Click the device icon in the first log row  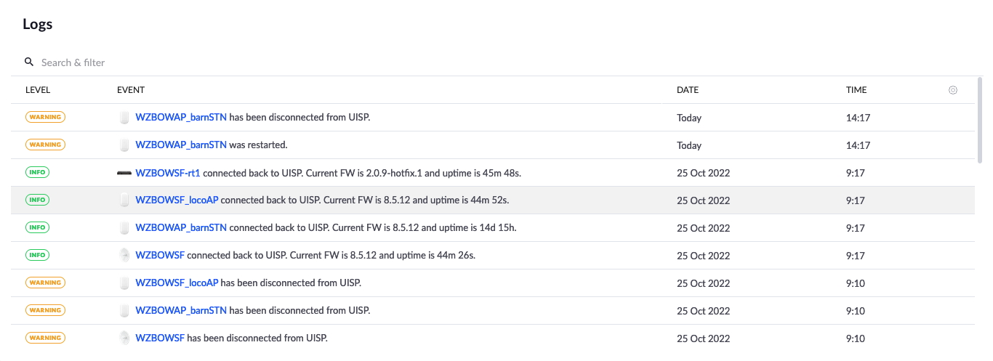(x=124, y=118)
